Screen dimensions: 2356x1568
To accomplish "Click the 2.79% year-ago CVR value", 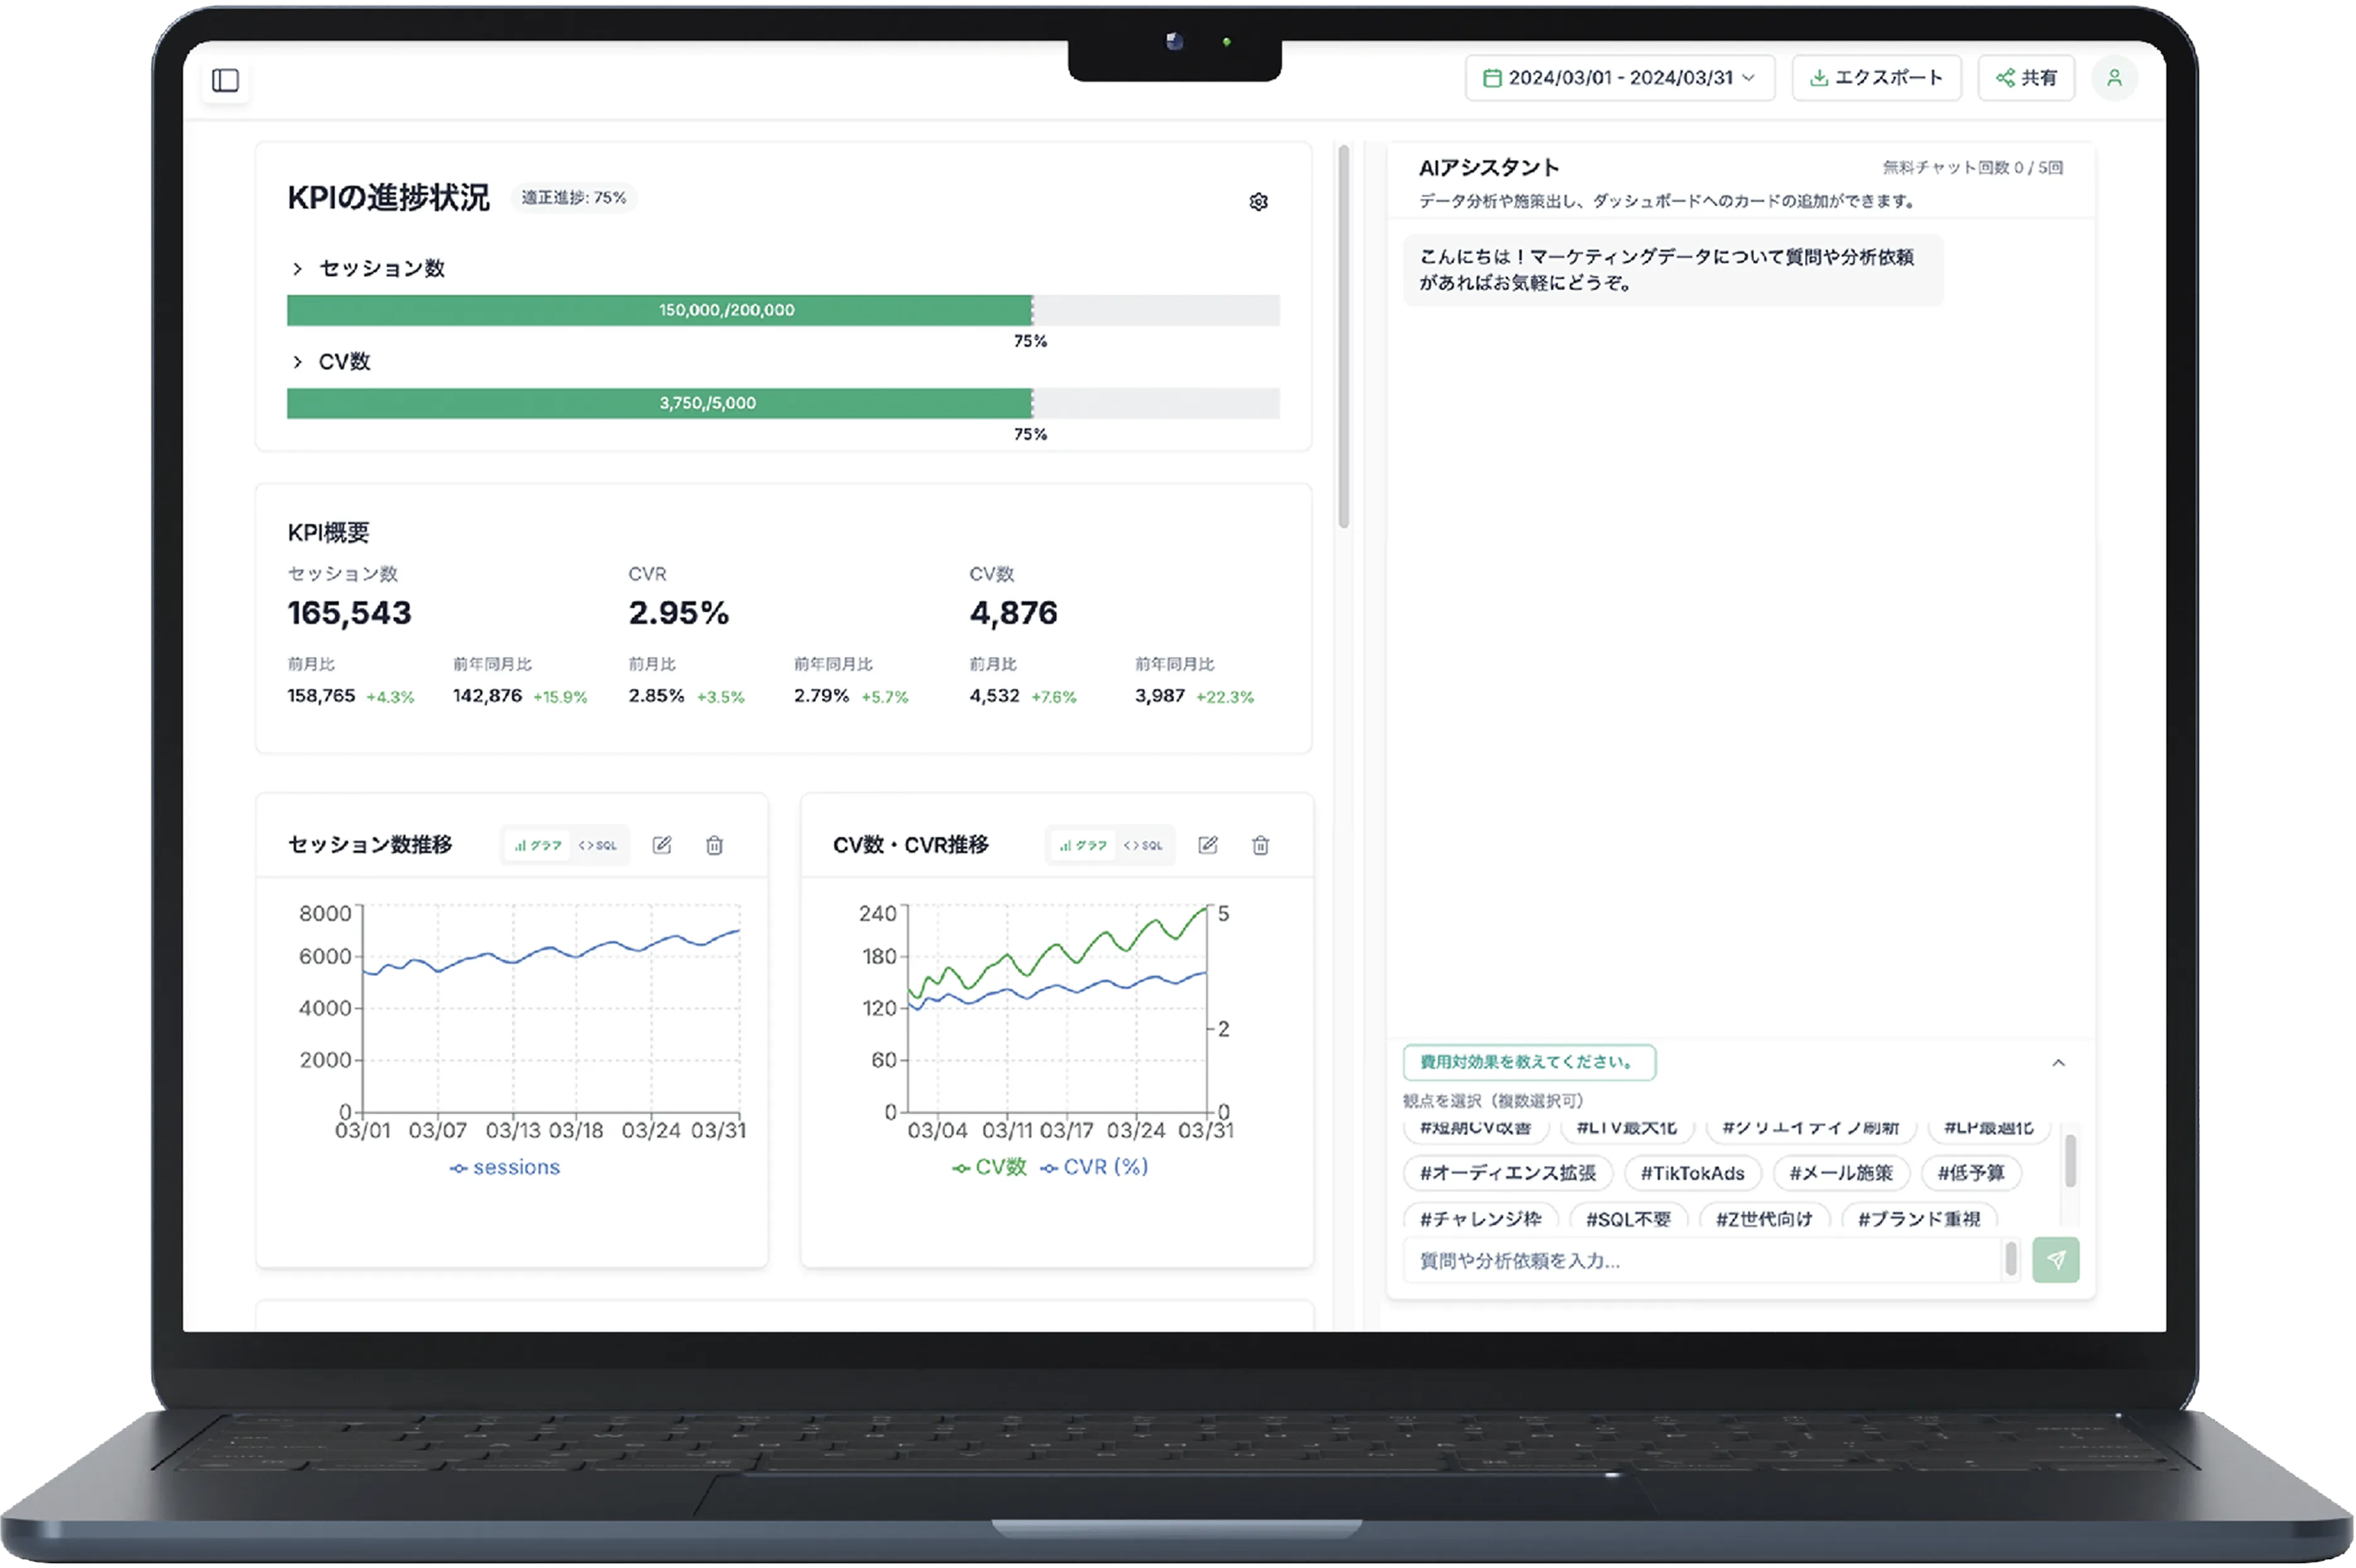I will (821, 696).
